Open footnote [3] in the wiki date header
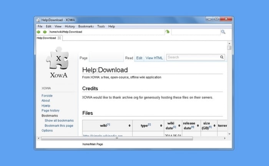The height and width of the screenshot is (166, 269). 174,127
